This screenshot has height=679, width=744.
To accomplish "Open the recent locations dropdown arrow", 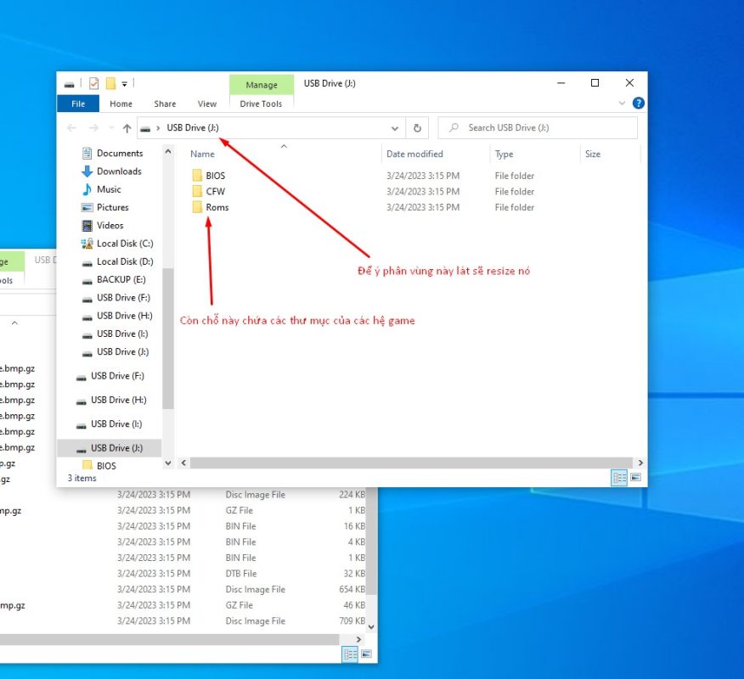I will [110, 128].
